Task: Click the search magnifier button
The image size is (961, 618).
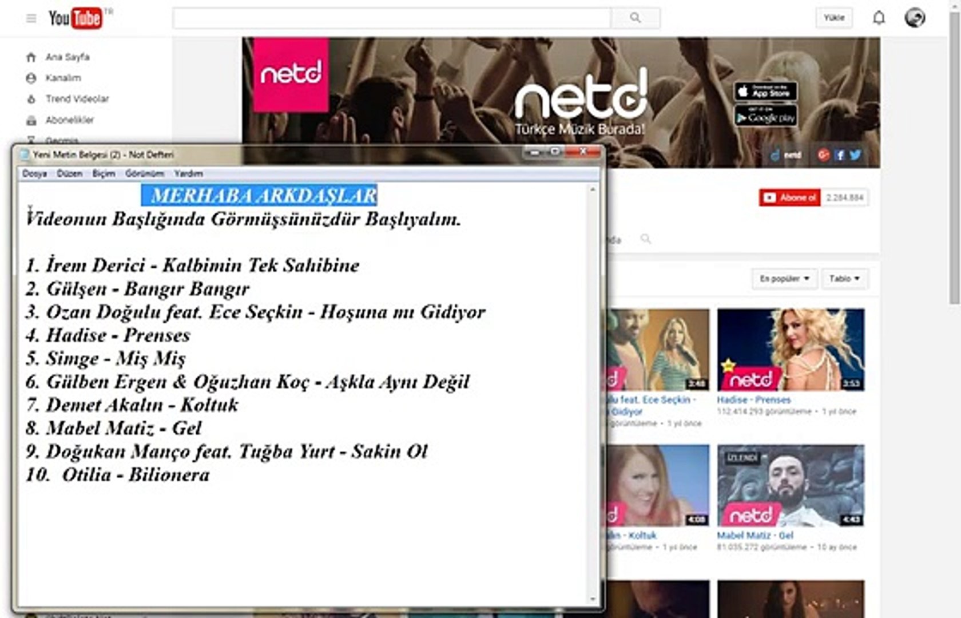Action: coord(635,18)
